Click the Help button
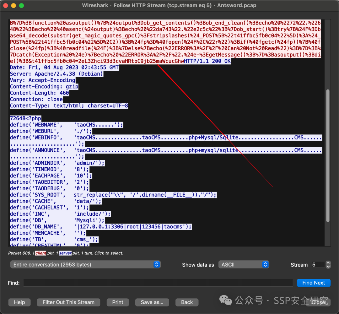The width and height of the screenshot is (339, 314). point(19,302)
